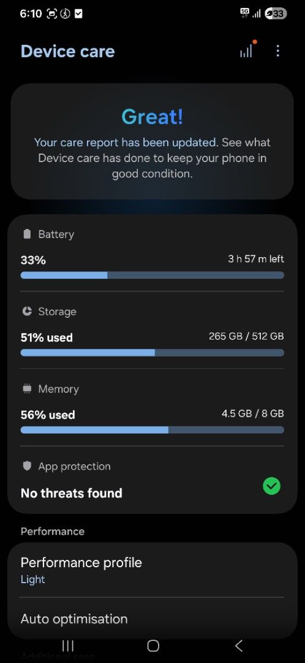Open the three-dot more options menu
Image resolution: width=305 pixels, height=663 pixels.
click(277, 51)
